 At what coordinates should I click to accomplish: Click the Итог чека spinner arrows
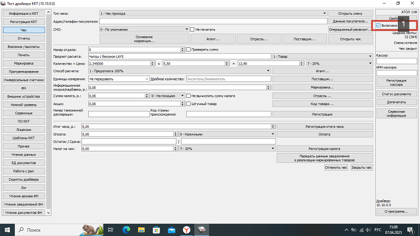point(272,127)
